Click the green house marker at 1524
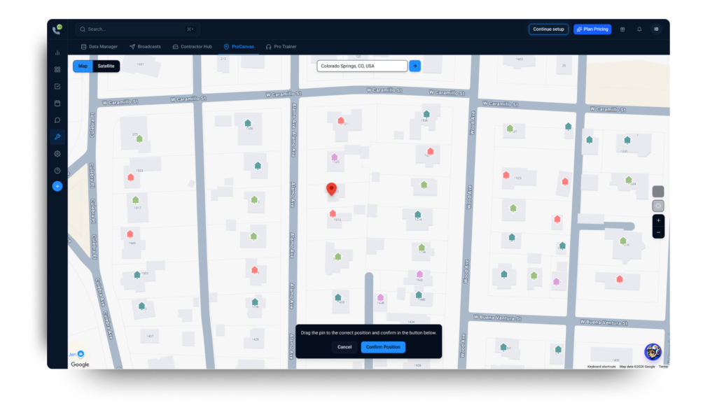Screen dimensions: 717x403 (x=629, y=180)
